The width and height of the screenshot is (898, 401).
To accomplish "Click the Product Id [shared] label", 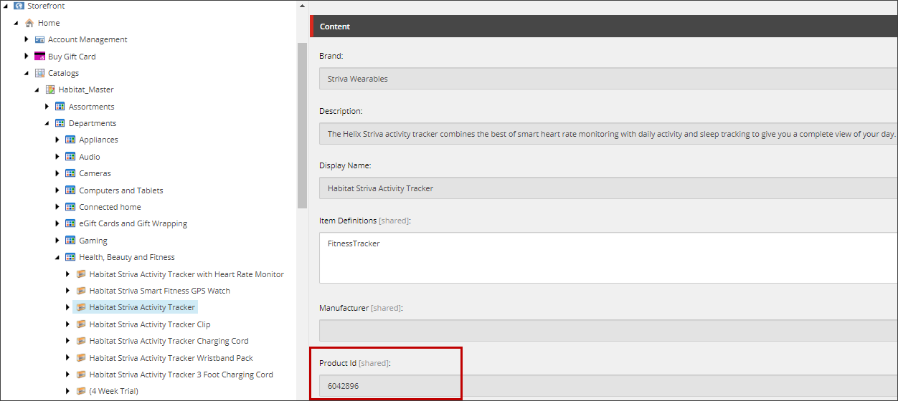I will (x=354, y=363).
